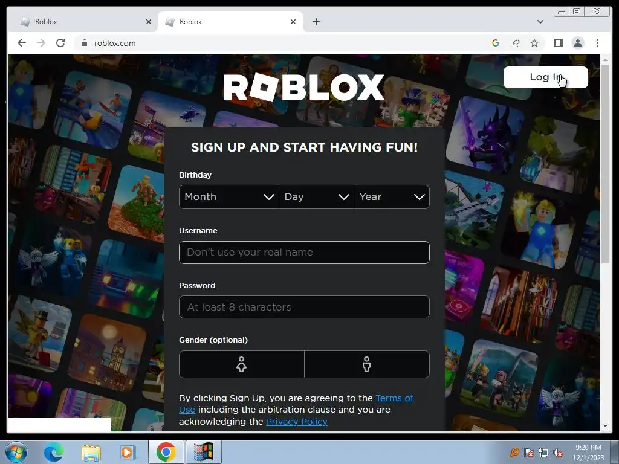Click the muted volume tray icon
This screenshot has width=619, height=464.
coord(558,453)
